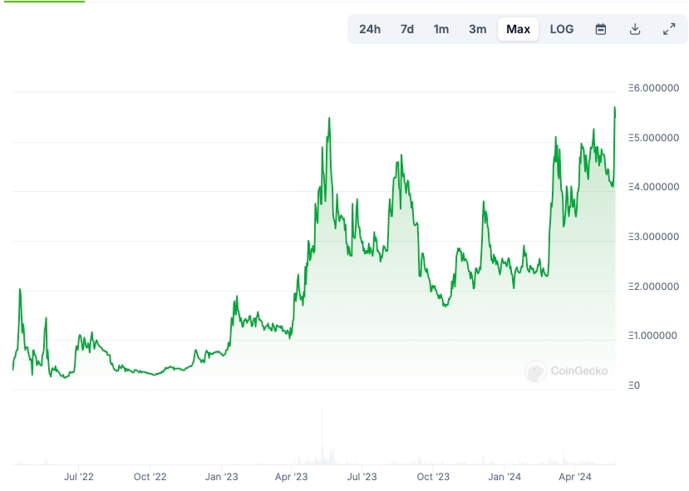Click the Jul '22 date label
The height and width of the screenshot is (491, 689).
(x=79, y=477)
